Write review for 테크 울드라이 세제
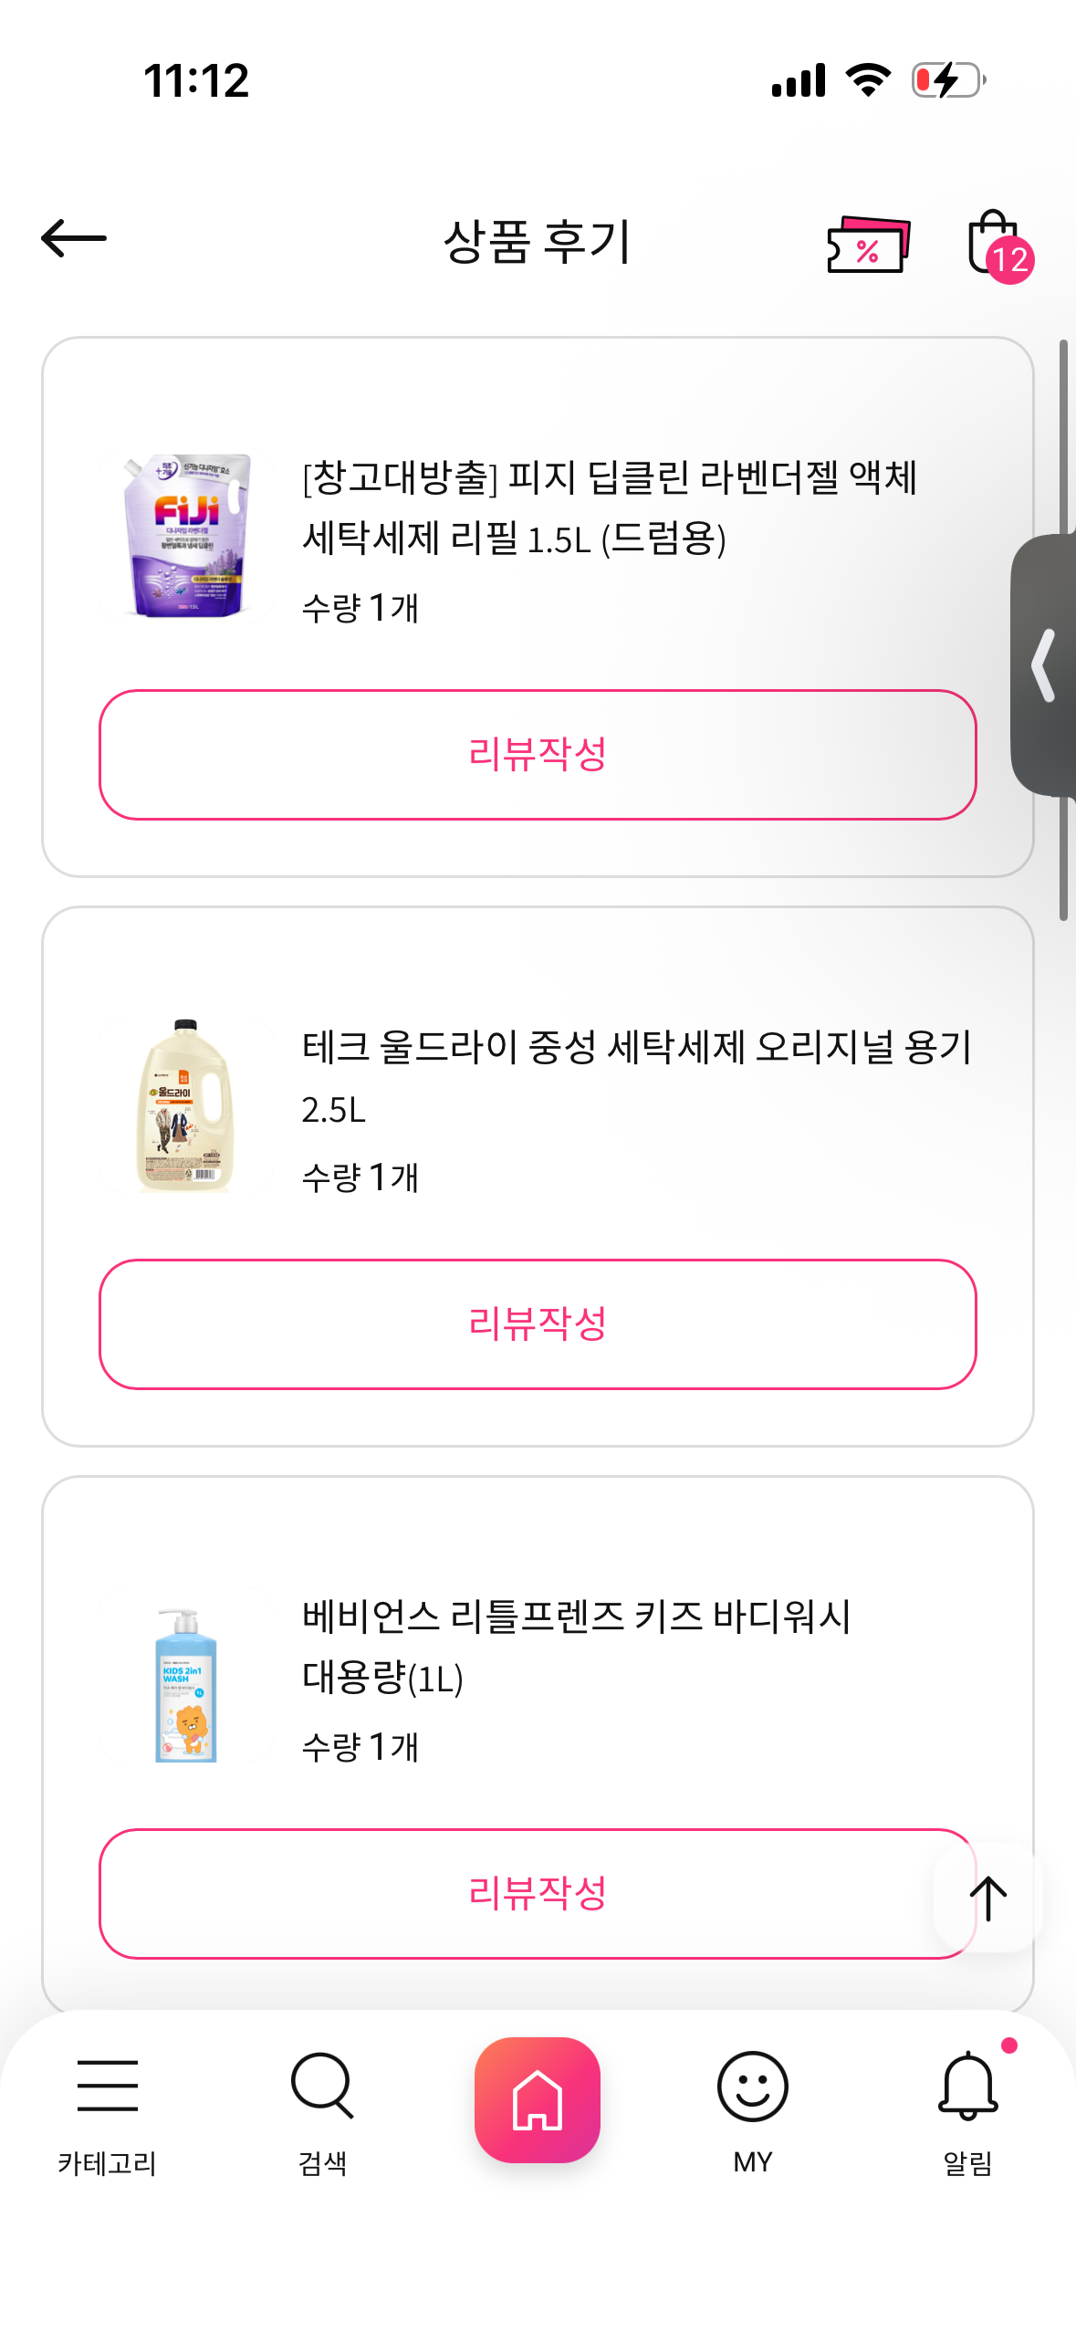The width and height of the screenshot is (1076, 2333). (x=538, y=1324)
